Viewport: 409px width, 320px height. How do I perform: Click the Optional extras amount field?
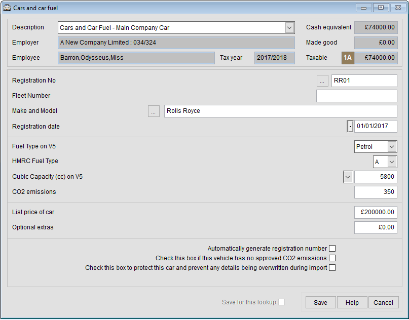375,227
